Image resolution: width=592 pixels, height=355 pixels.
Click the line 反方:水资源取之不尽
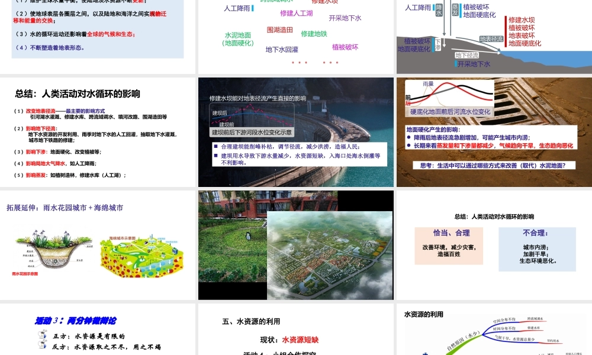[107, 347]
